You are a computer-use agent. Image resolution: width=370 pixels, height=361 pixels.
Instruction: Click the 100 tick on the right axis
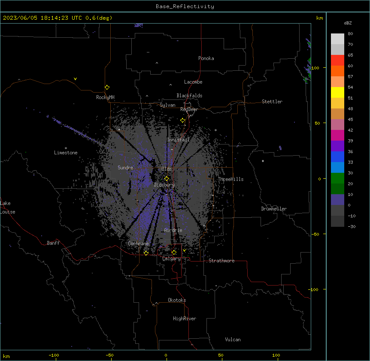[315, 68]
